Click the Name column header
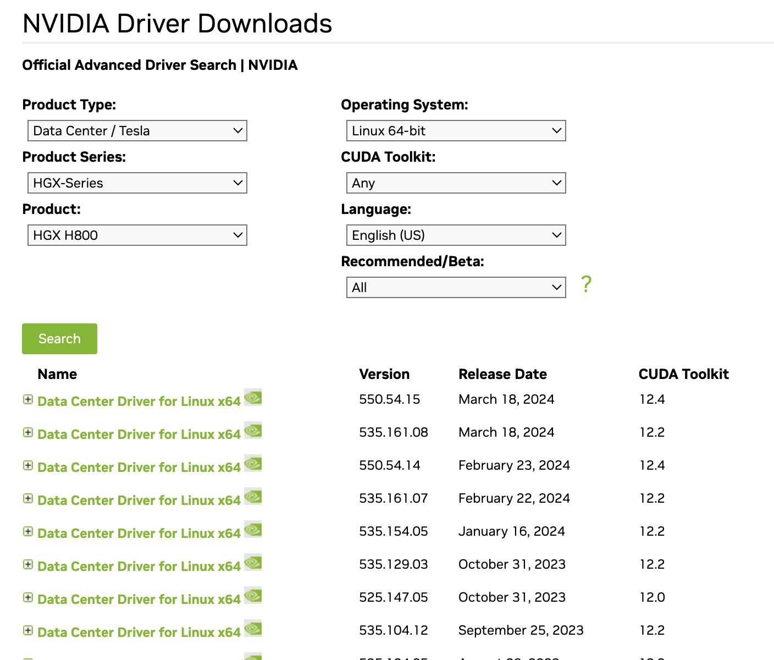Screen dimensions: 774x660 [x=57, y=374]
